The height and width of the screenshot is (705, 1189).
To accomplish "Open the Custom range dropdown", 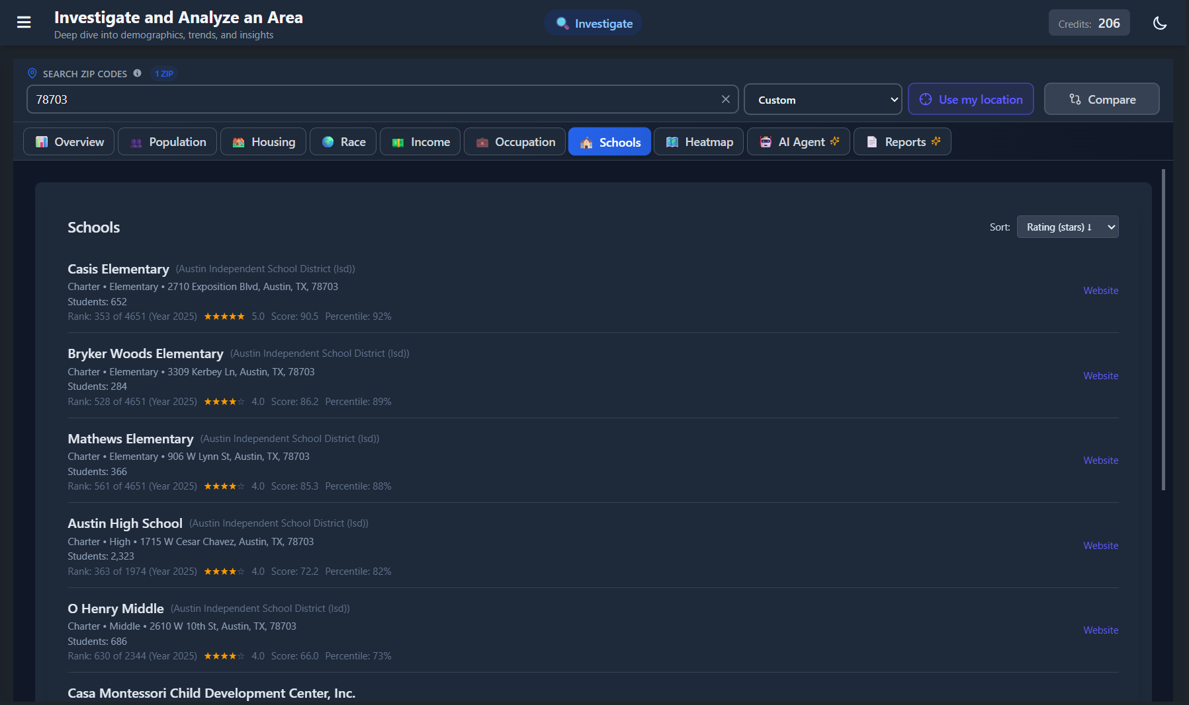I will [x=822, y=100].
